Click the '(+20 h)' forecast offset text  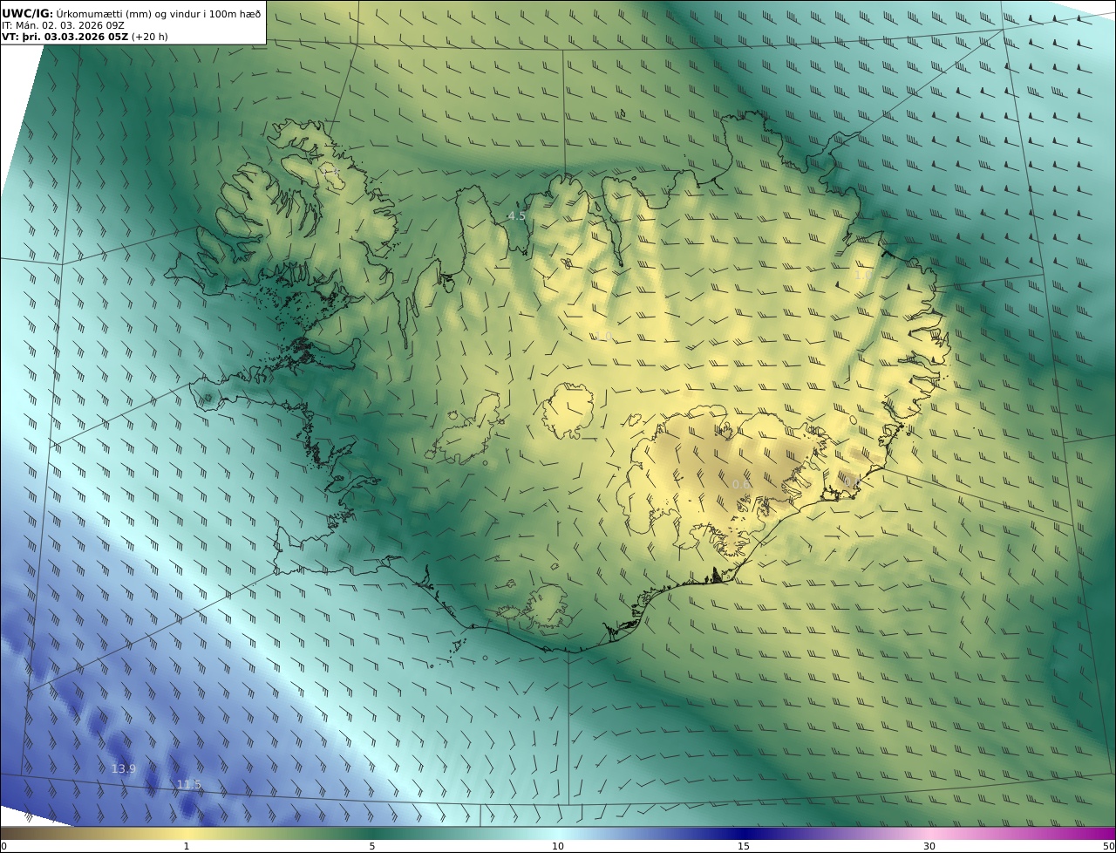[150, 37]
